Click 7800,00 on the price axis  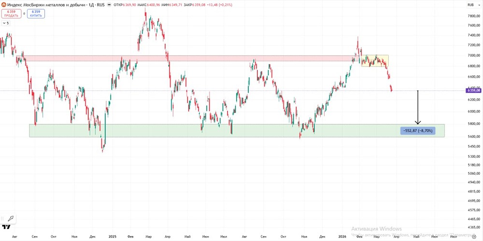click(474, 16)
